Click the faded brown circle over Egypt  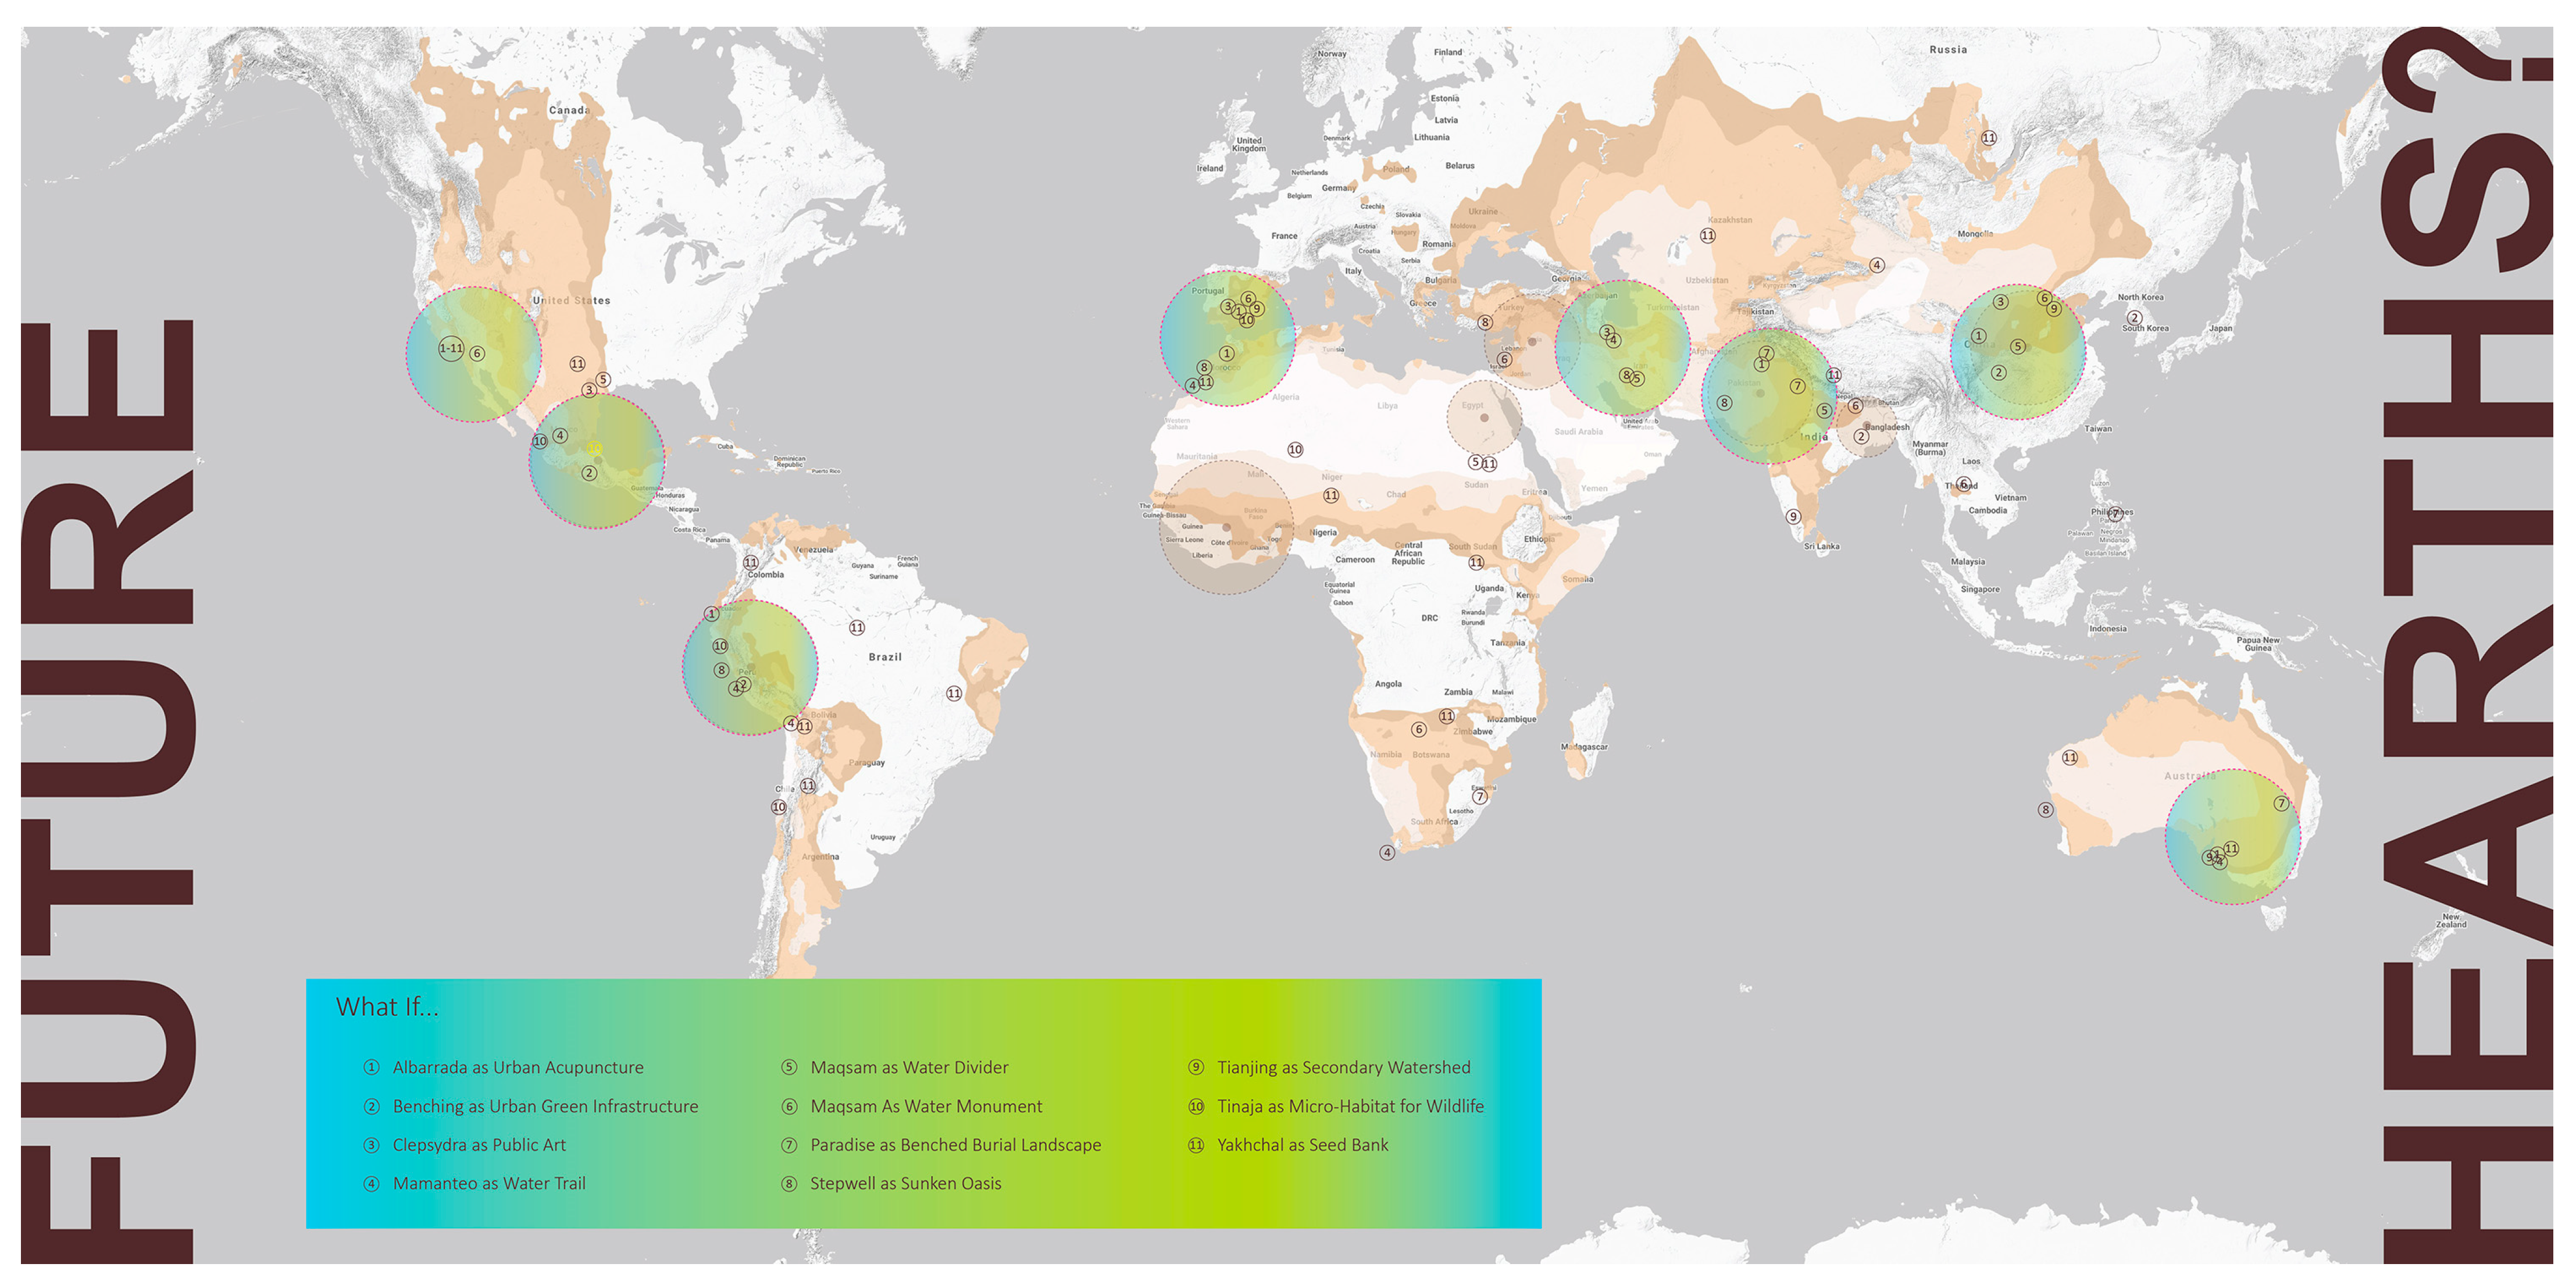coord(1484,418)
